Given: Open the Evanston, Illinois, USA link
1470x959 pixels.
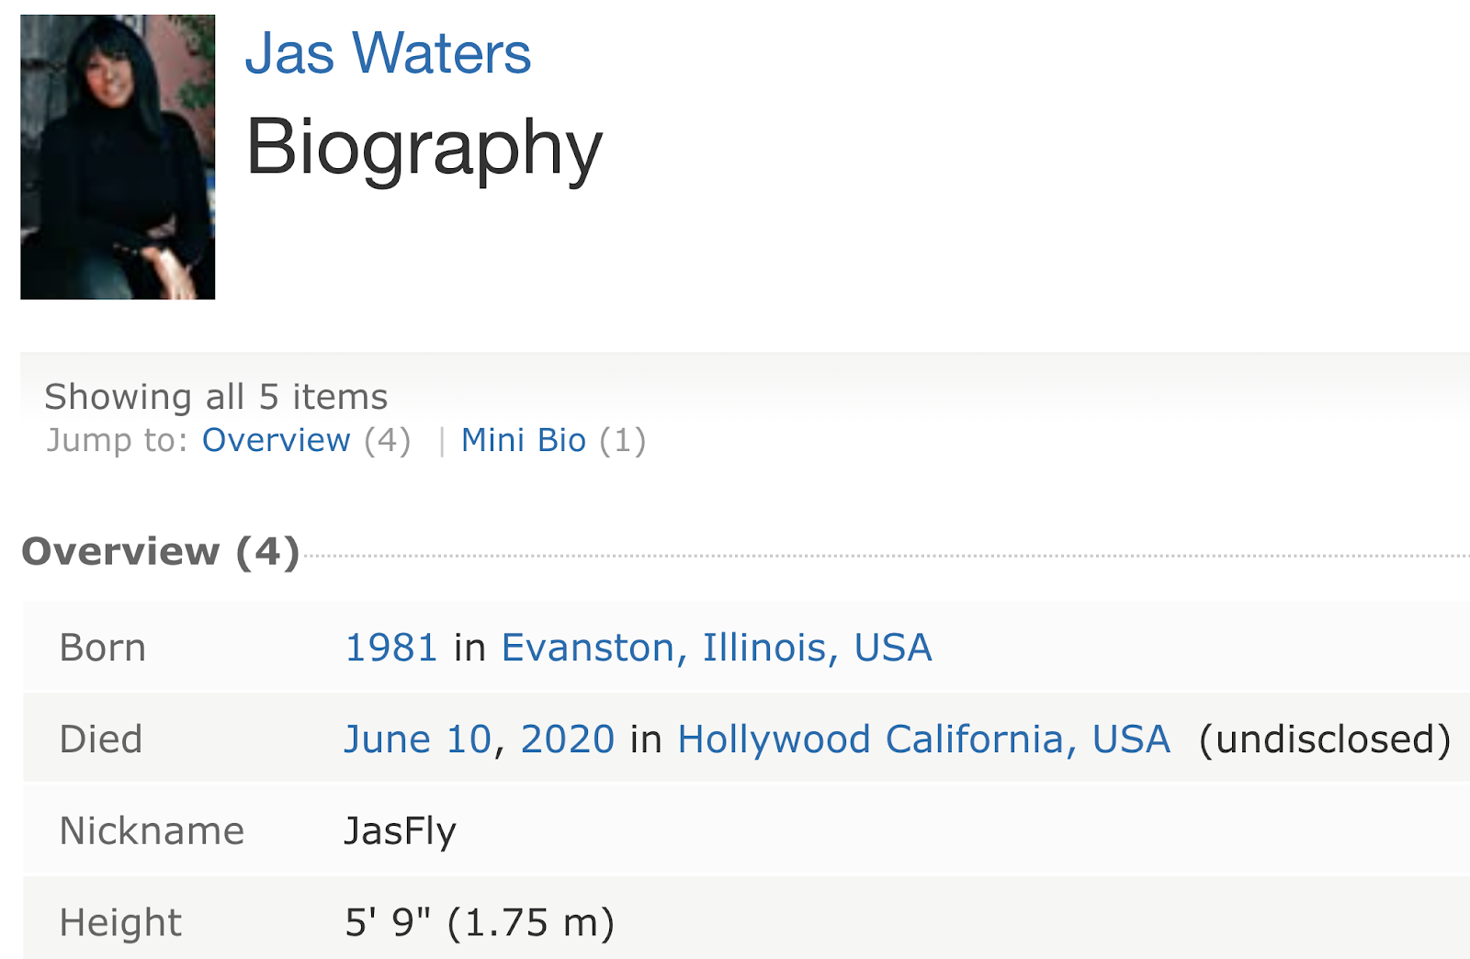Looking at the screenshot, I should [x=717, y=648].
